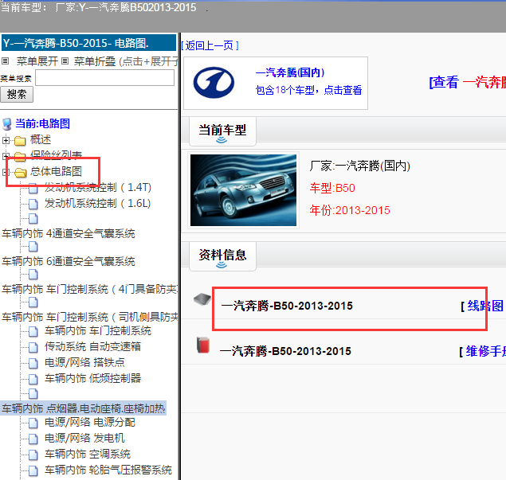Open 传动系统 自动变速箱

[92, 346]
